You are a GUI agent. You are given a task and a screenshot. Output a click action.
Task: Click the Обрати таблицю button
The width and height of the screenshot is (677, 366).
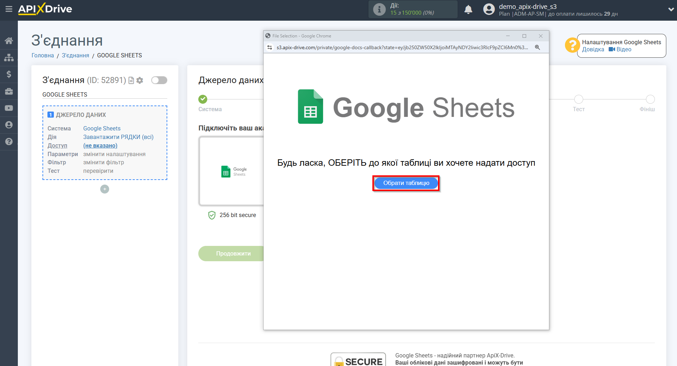pos(406,183)
